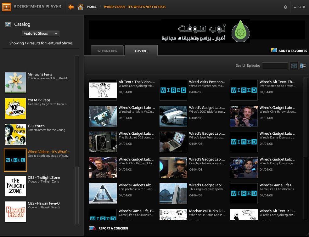Play the portable 18-inch episode thumbnail
The image size is (309, 237).
point(103,194)
